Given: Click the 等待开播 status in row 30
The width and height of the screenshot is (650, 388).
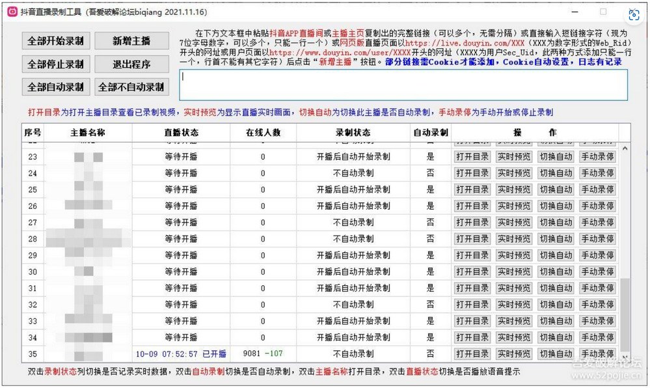Looking at the screenshot, I should 181,272.
